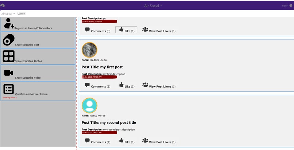
Task: Click the Share Educative Post icon
Action: point(9,40)
